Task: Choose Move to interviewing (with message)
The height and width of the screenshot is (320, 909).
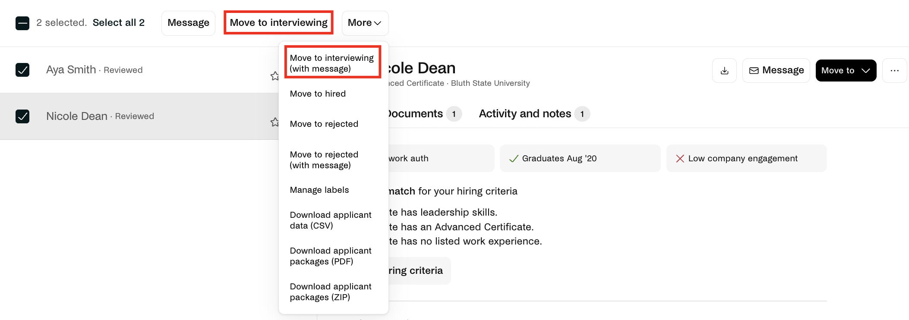Action: click(x=332, y=63)
